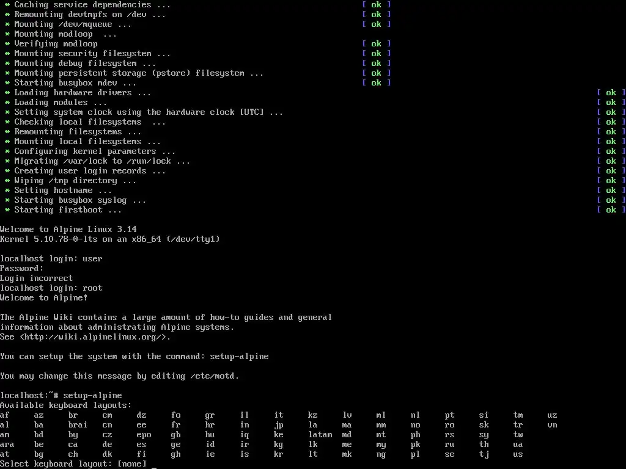Click the 'uz' keyboard layout code

tap(552, 415)
